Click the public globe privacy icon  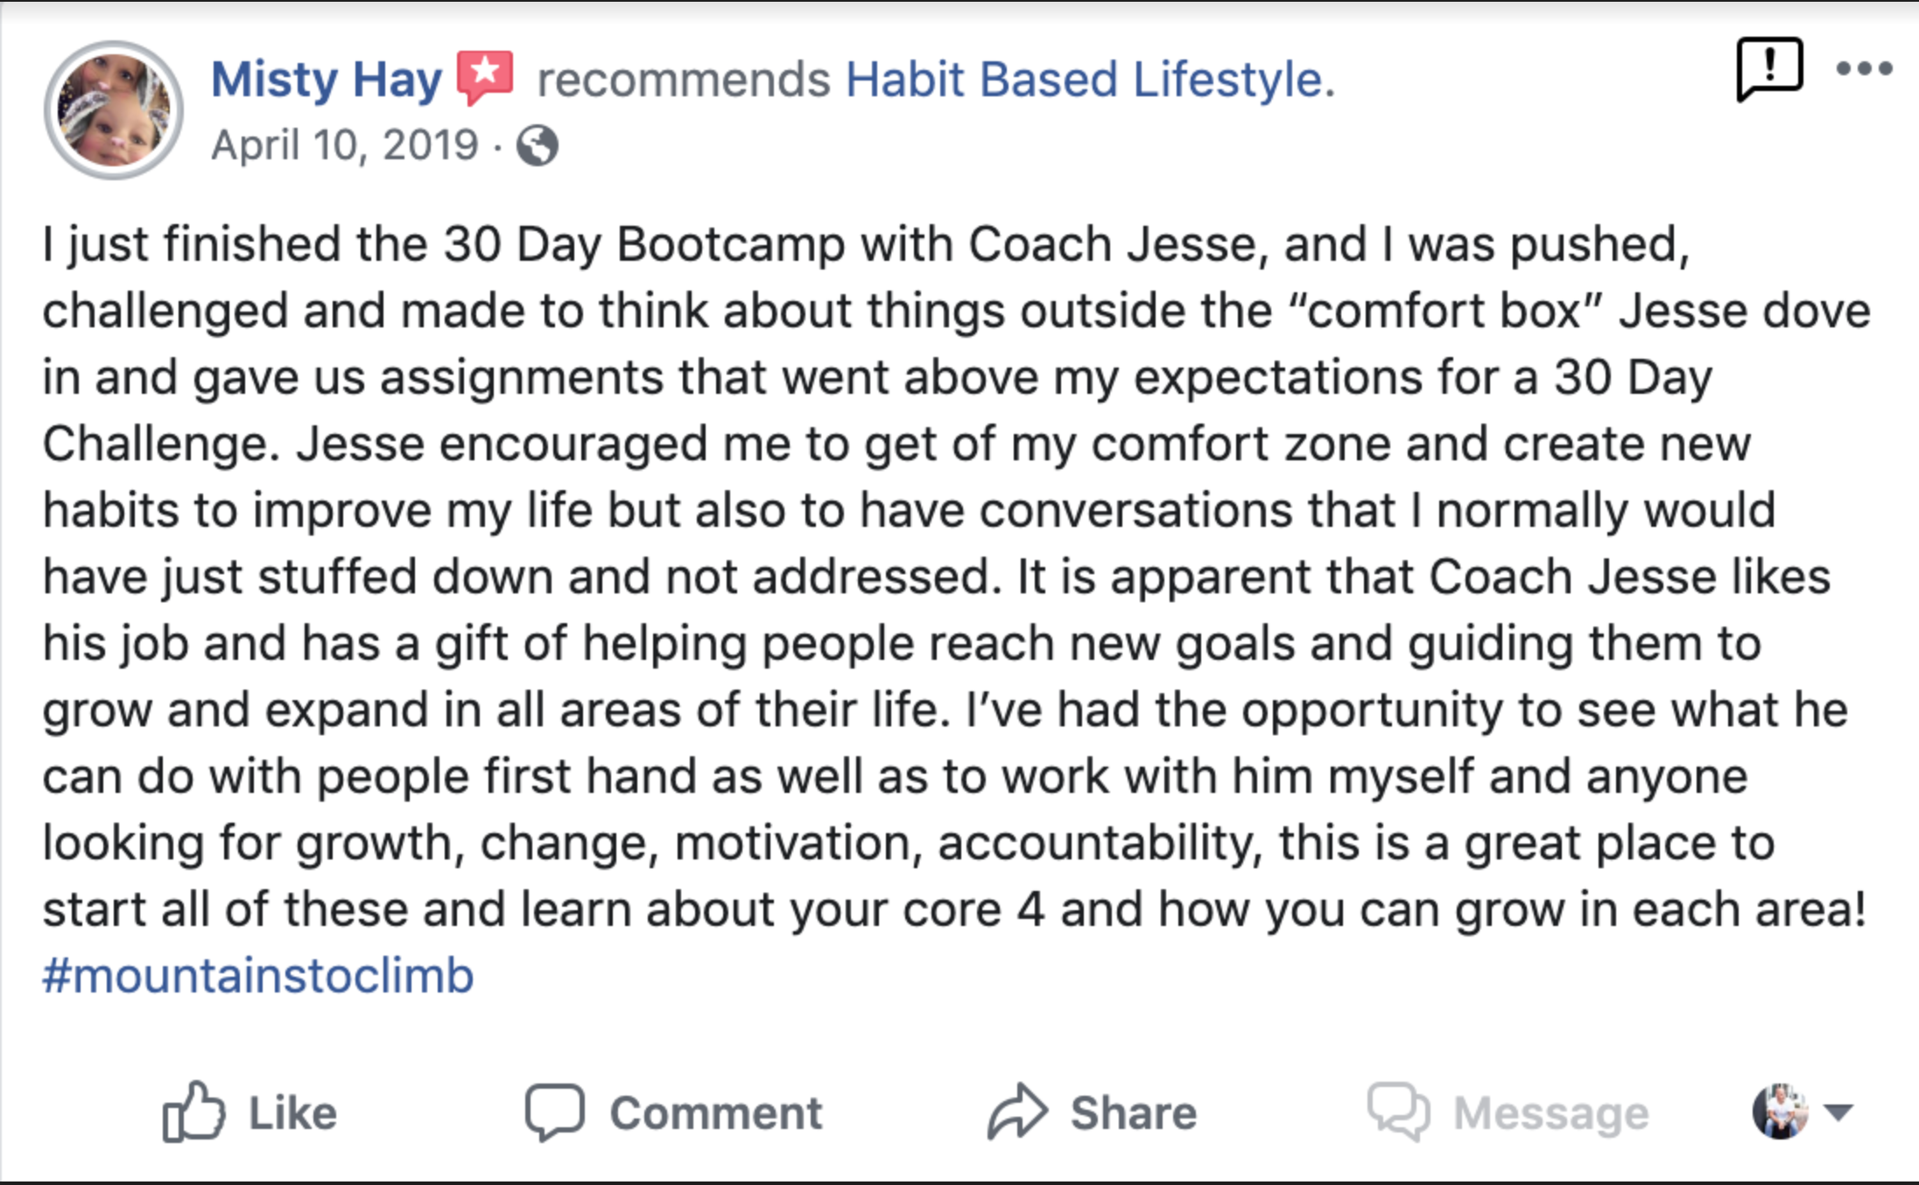537,146
